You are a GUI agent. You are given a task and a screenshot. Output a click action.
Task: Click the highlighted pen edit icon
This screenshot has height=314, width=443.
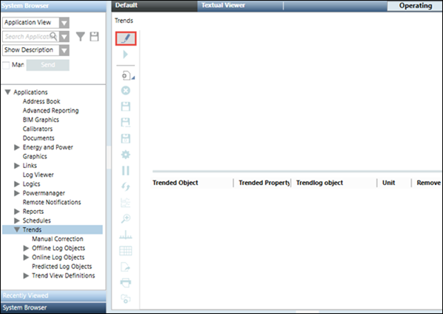126,38
